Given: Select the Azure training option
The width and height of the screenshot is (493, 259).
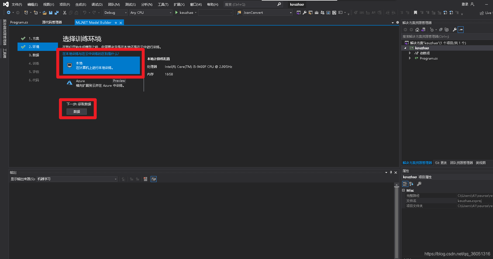Looking at the screenshot, I should pos(101,83).
